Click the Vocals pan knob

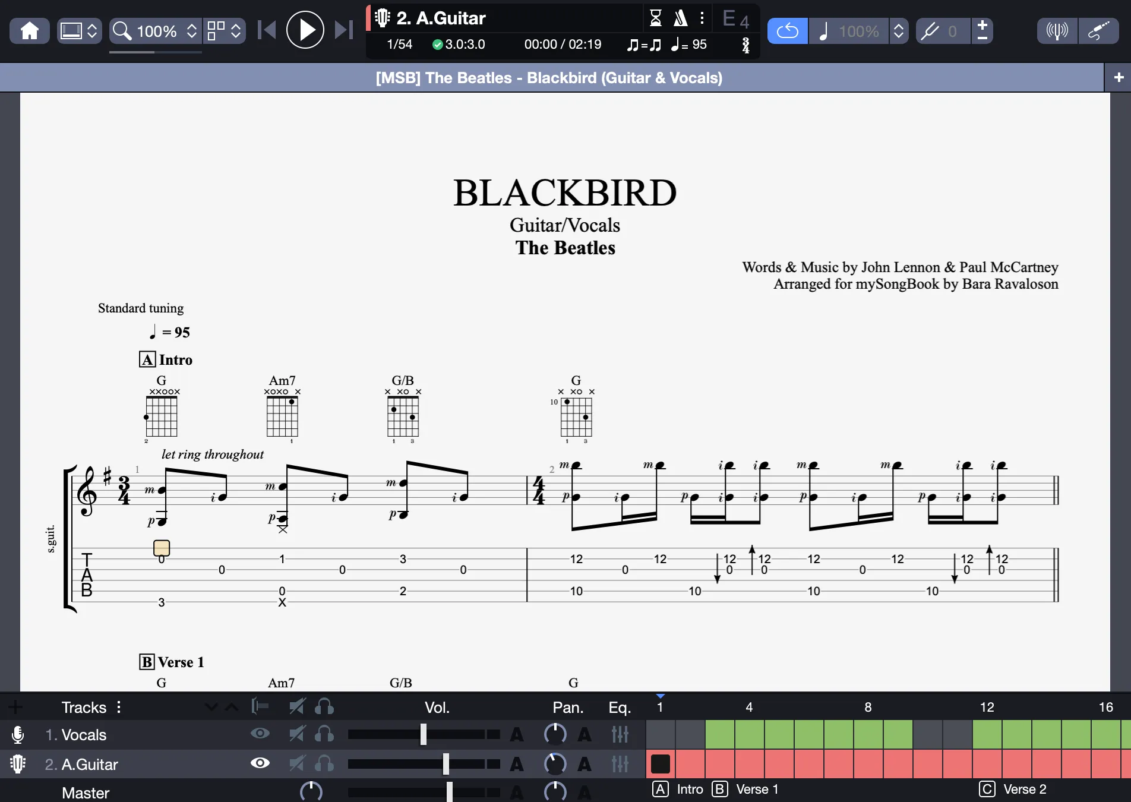pyautogui.click(x=555, y=734)
